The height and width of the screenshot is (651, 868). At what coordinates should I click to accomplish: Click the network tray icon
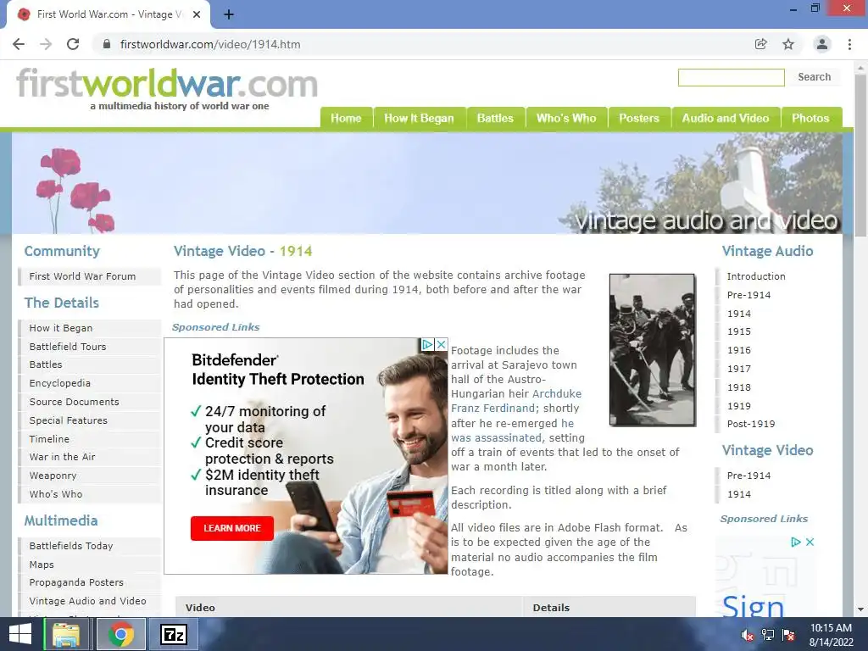pyautogui.click(x=768, y=635)
